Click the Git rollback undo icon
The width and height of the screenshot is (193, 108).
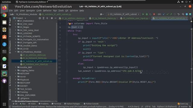(179, 14)
